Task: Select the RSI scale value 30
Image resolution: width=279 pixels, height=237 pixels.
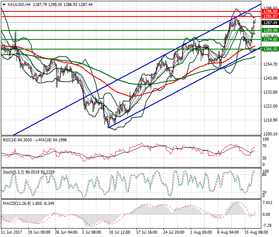Action: (264, 158)
